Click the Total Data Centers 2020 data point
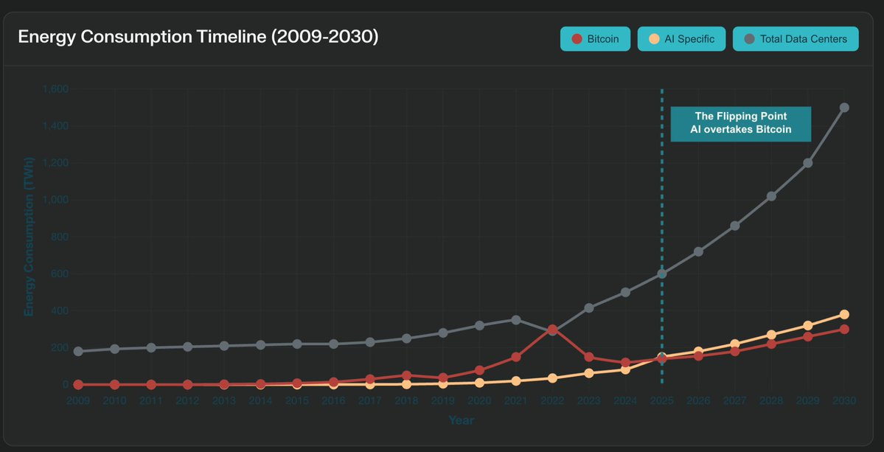This screenshot has height=452, width=884. [479, 325]
